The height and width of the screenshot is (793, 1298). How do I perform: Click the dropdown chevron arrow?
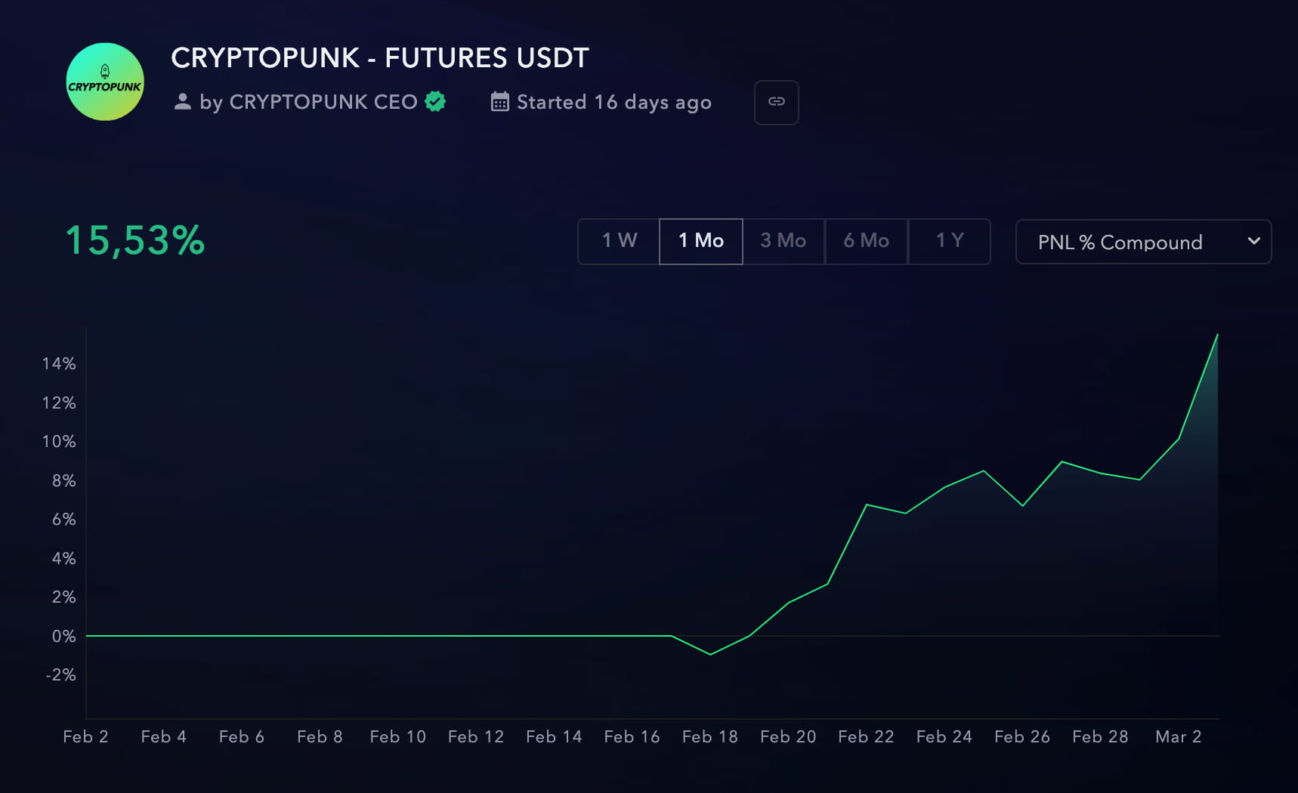coord(1254,241)
